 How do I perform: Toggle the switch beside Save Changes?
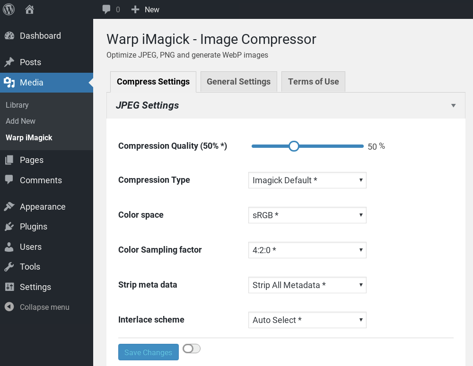click(x=192, y=349)
